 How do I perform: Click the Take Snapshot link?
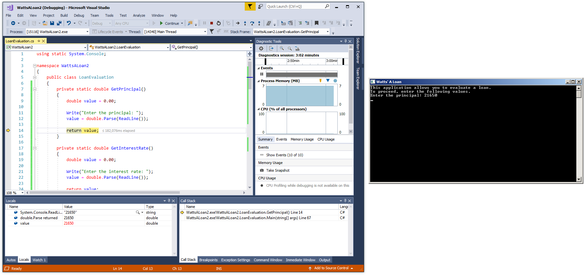pyautogui.click(x=278, y=170)
